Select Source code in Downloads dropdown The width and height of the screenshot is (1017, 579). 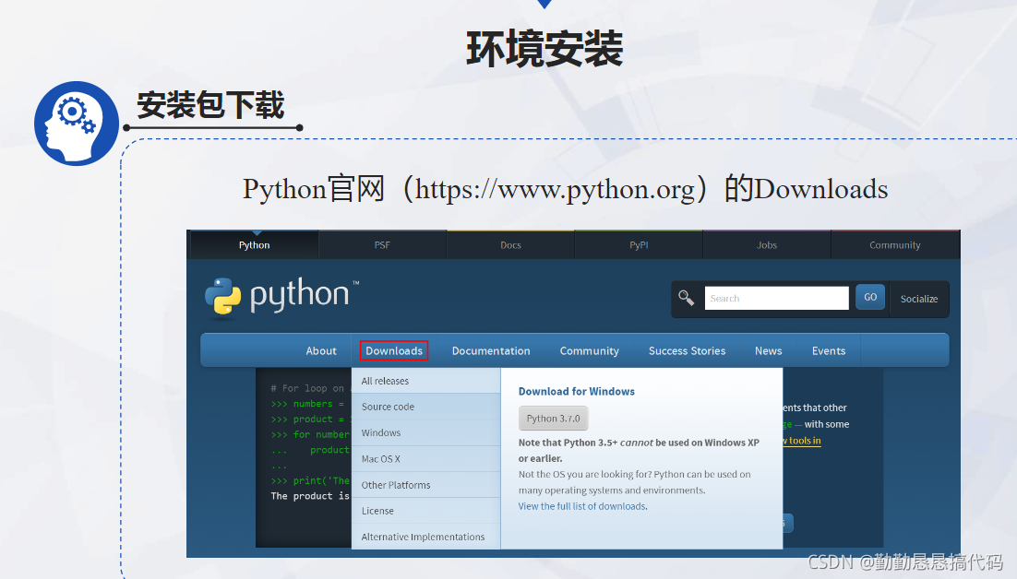[425, 407]
